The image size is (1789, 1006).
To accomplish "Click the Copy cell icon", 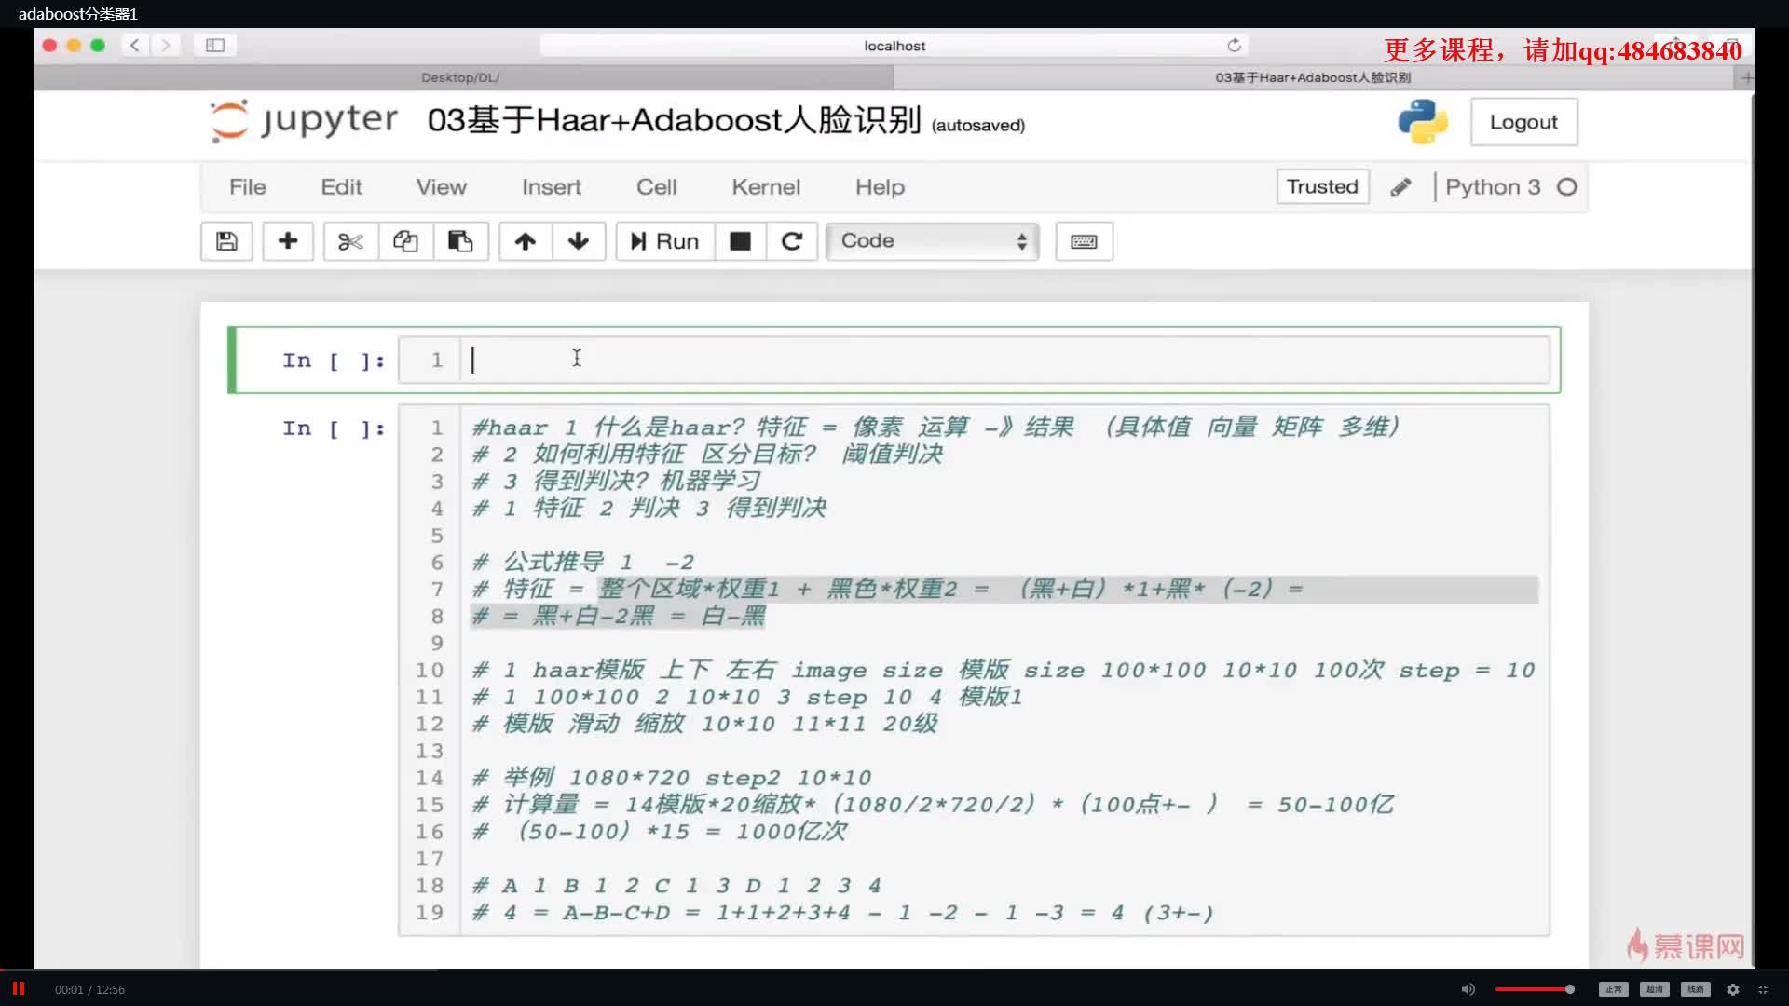I will (405, 240).
